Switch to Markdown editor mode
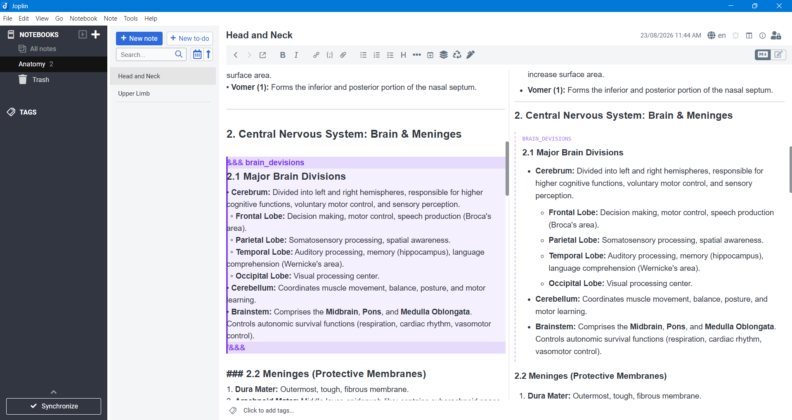Screen dimensions: 792x420 pos(763,55)
